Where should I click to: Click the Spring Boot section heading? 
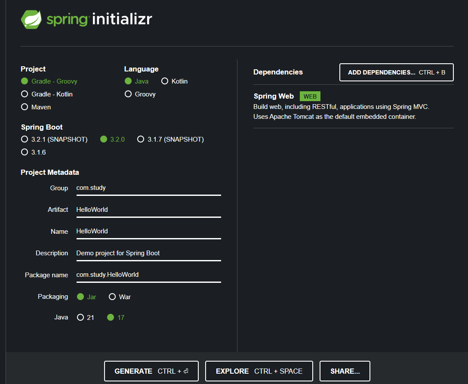tap(42, 127)
